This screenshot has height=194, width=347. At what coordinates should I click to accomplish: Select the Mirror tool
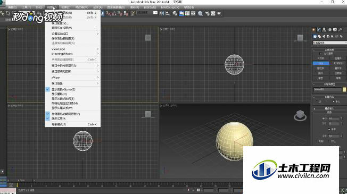click(x=162, y=13)
